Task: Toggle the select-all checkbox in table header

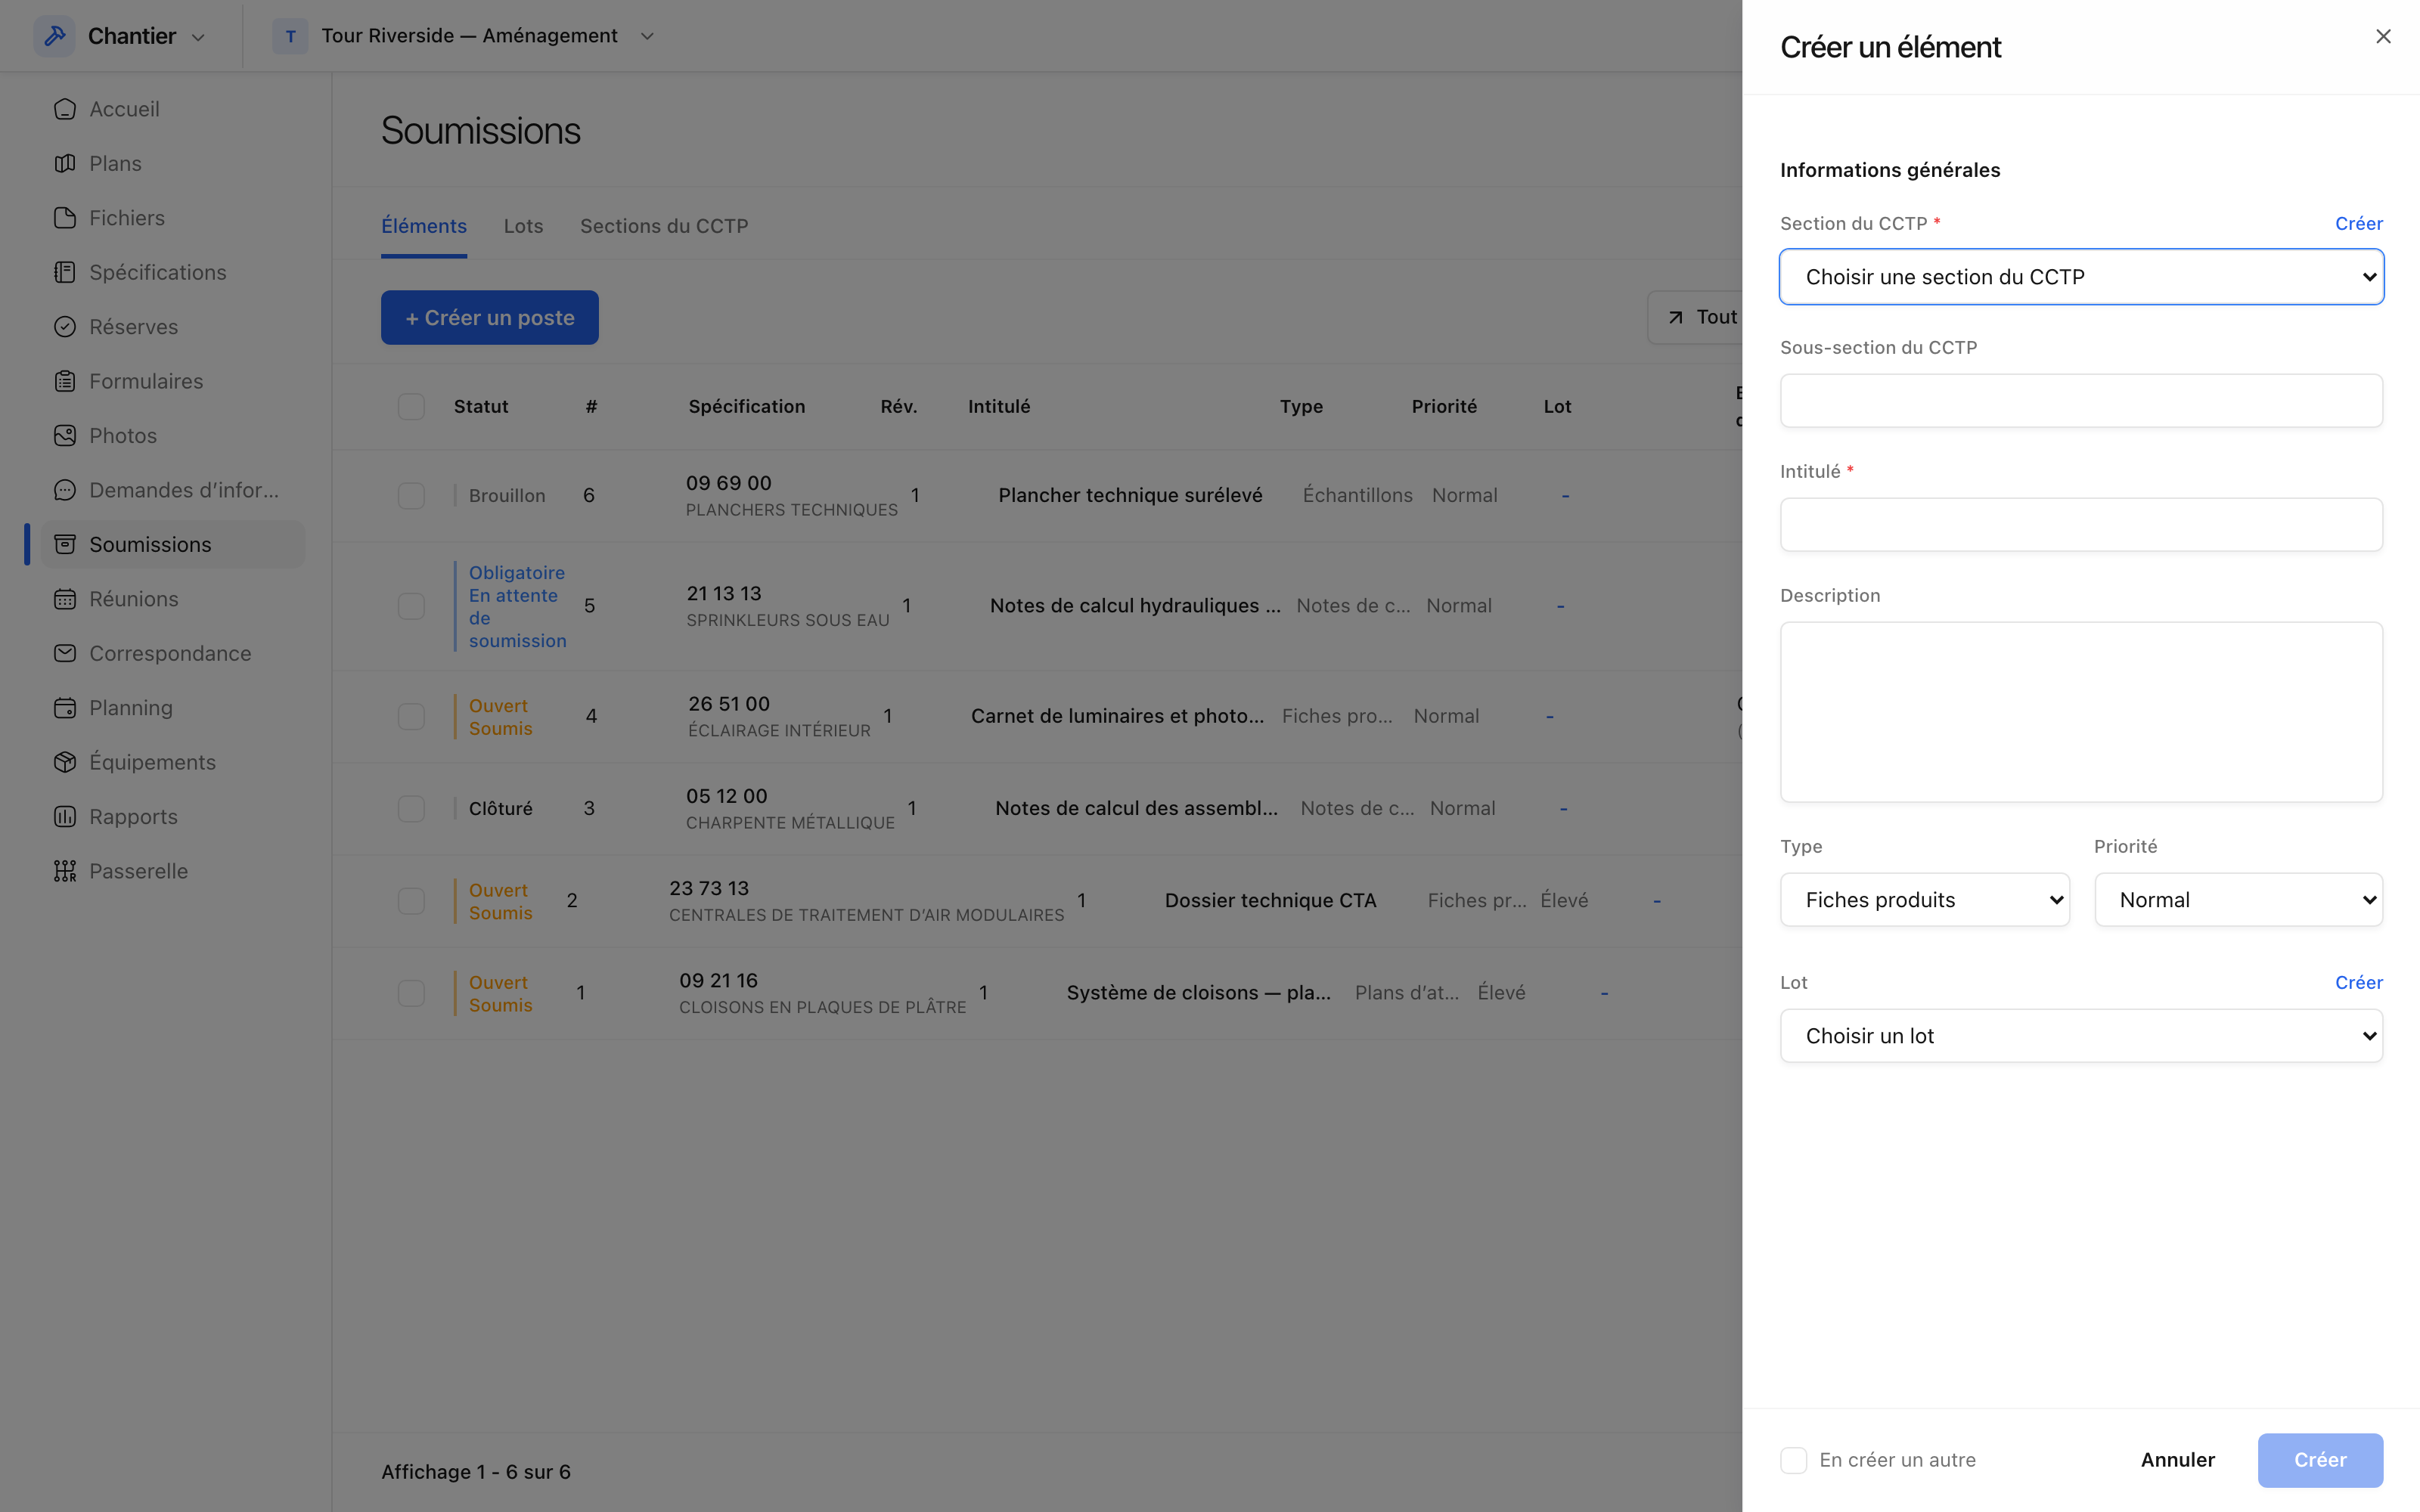Action: point(411,407)
